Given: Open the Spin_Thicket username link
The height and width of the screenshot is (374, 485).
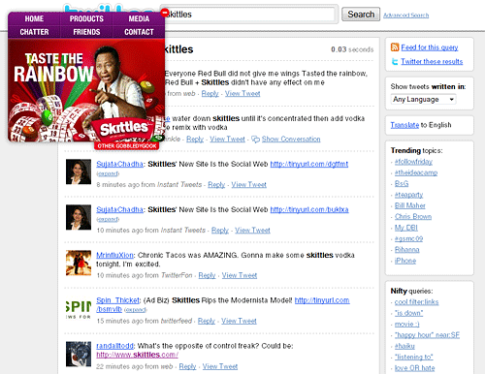Looking at the screenshot, I should pos(117,300).
